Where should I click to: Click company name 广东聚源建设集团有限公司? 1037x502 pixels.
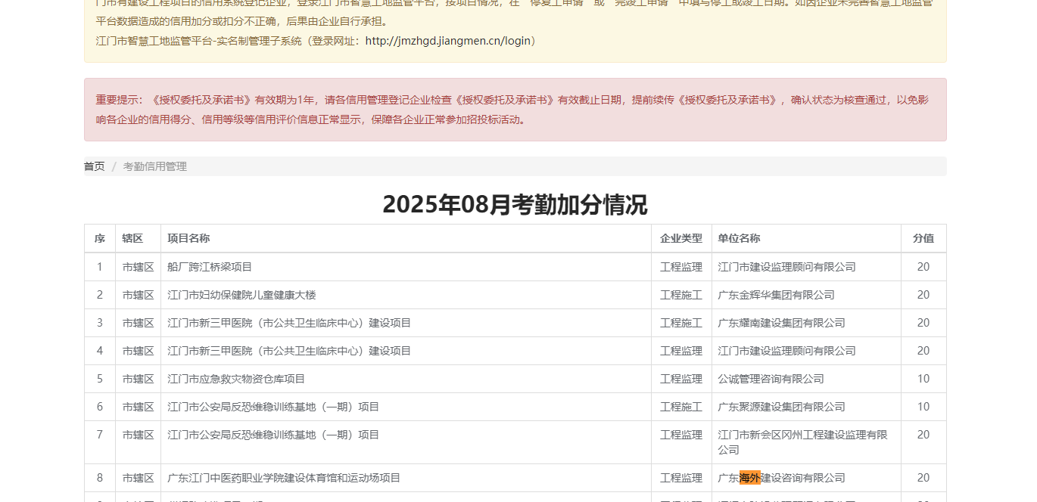(781, 407)
